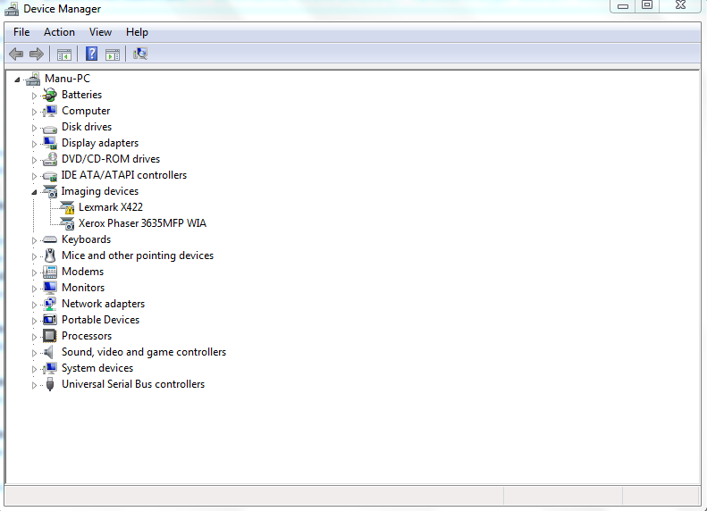Click the Sound, video and game controllers speaker icon
Image resolution: width=707 pixels, height=511 pixels.
coord(48,352)
